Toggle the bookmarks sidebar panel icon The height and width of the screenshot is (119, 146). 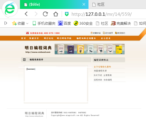pos(6,23)
